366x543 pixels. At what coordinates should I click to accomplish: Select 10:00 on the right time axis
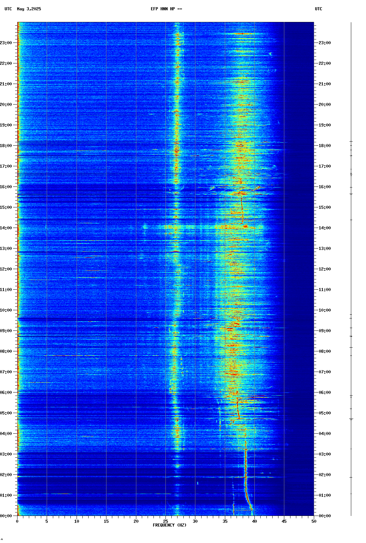coord(325,310)
